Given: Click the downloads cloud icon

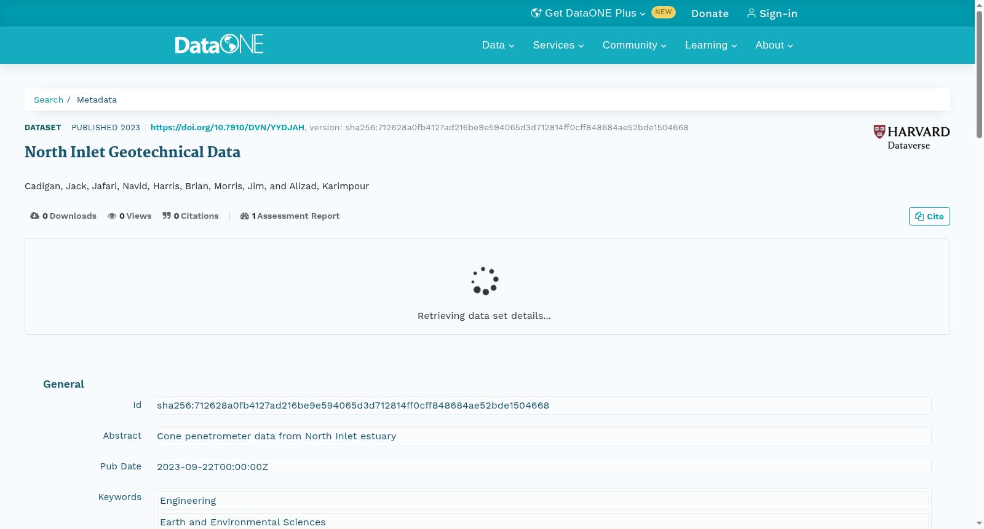Looking at the screenshot, I should [x=34, y=216].
